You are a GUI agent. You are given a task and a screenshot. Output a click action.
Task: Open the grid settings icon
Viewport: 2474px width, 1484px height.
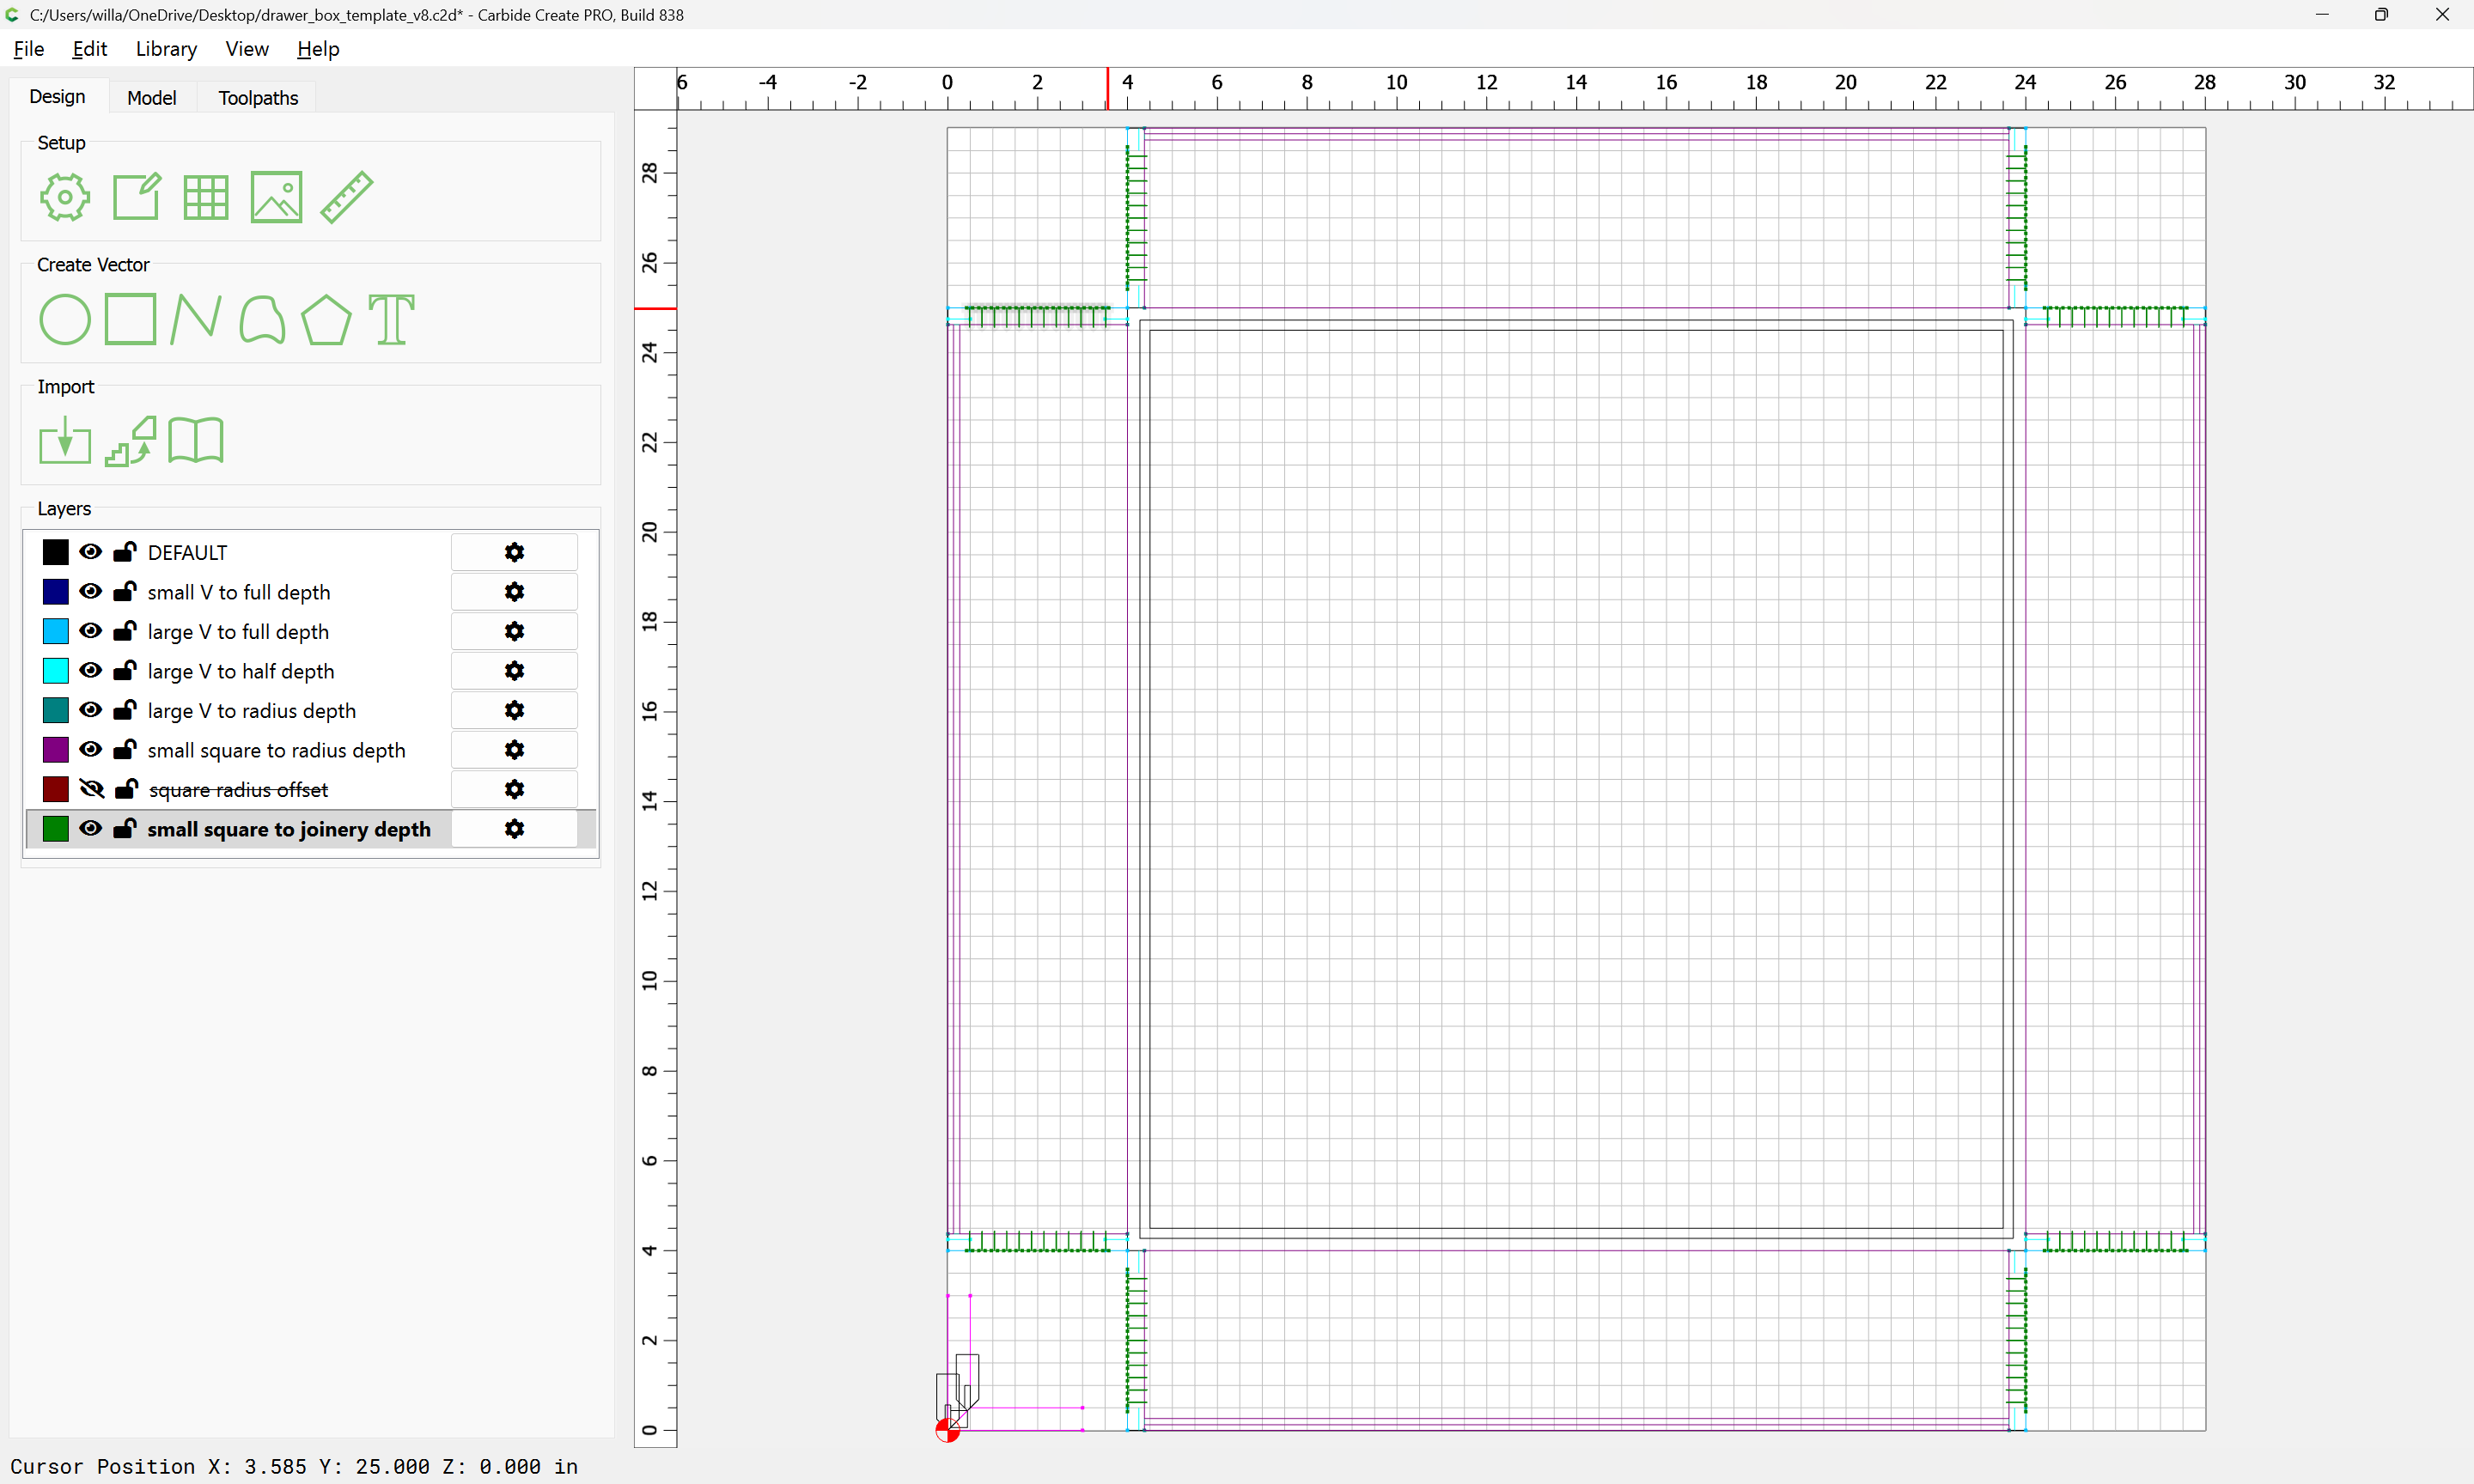coord(206,197)
